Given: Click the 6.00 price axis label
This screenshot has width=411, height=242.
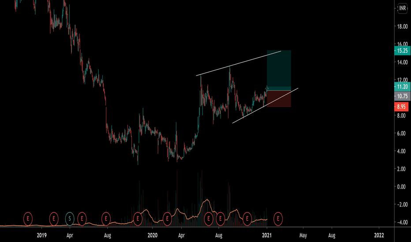Looking at the screenshot, I should coord(401,133).
